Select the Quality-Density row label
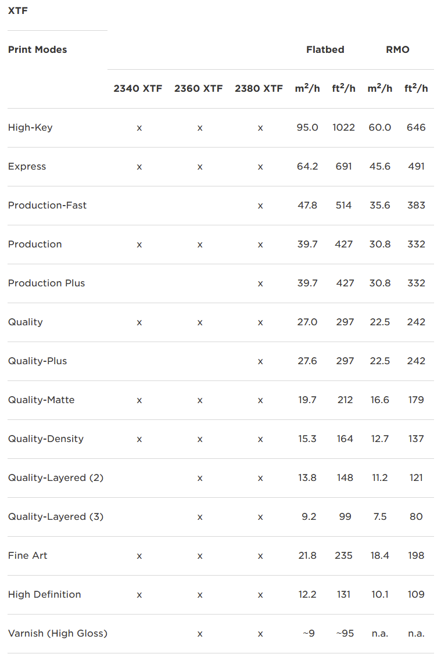The width and height of the screenshot is (448, 661). coord(46,439)
